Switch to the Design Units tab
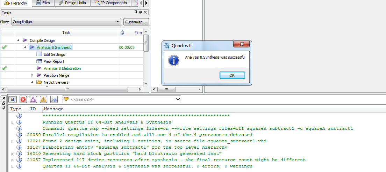 (x=72, y=3)
